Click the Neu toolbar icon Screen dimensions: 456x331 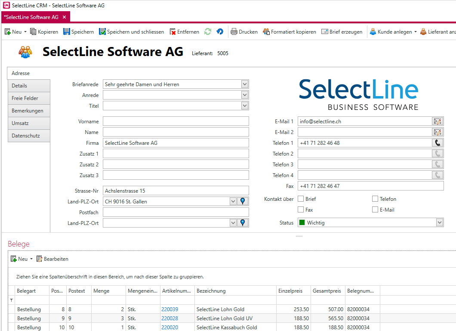click(x=8, y=31)
